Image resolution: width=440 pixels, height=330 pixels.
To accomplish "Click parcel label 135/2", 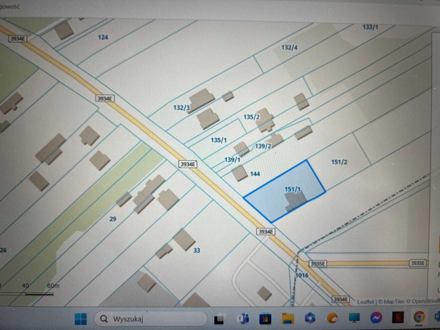I will tap(252, 117).
